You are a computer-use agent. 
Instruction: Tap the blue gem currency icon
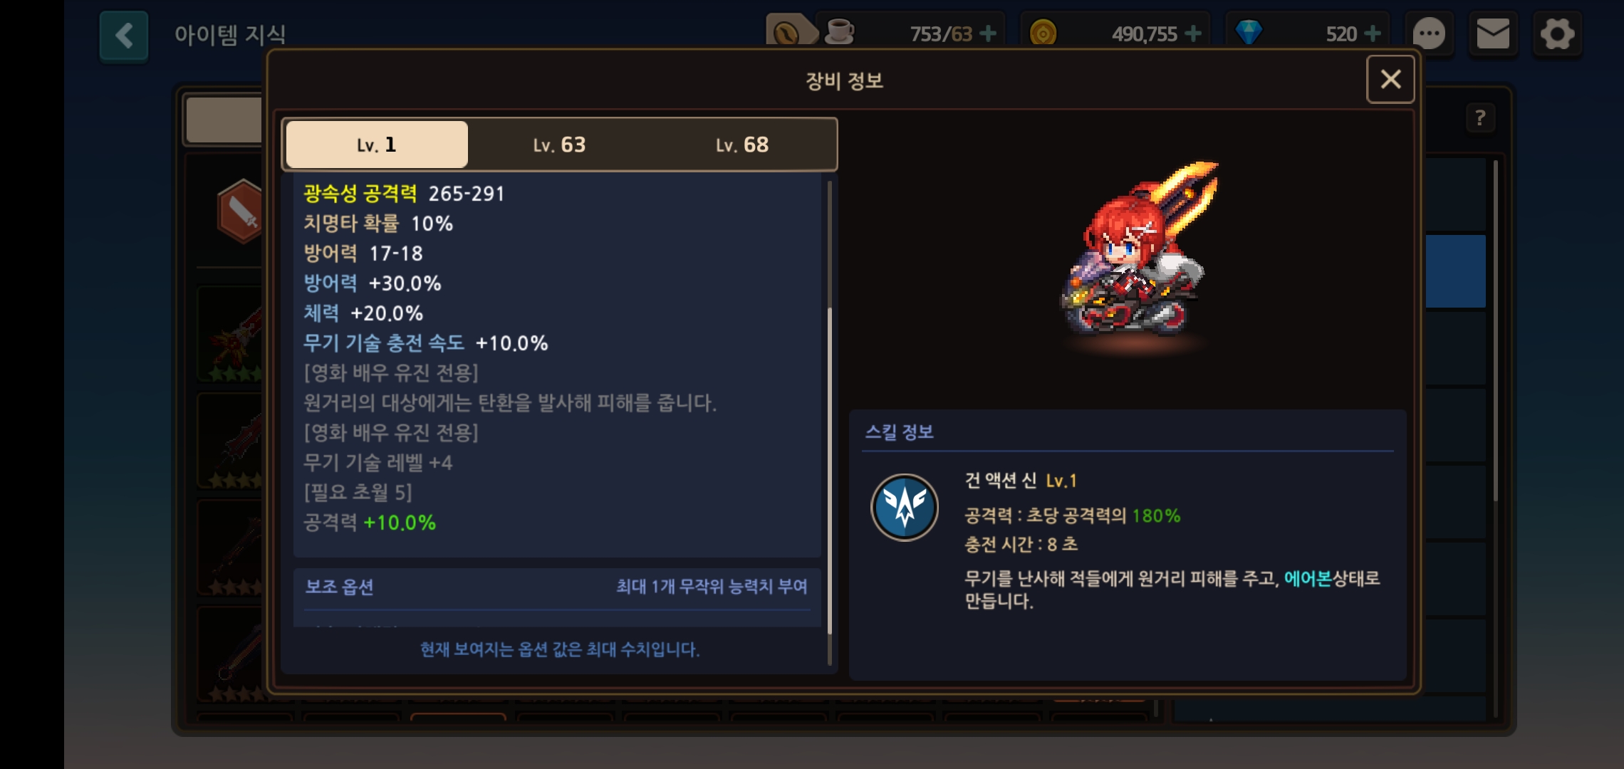pos(1248,33)
